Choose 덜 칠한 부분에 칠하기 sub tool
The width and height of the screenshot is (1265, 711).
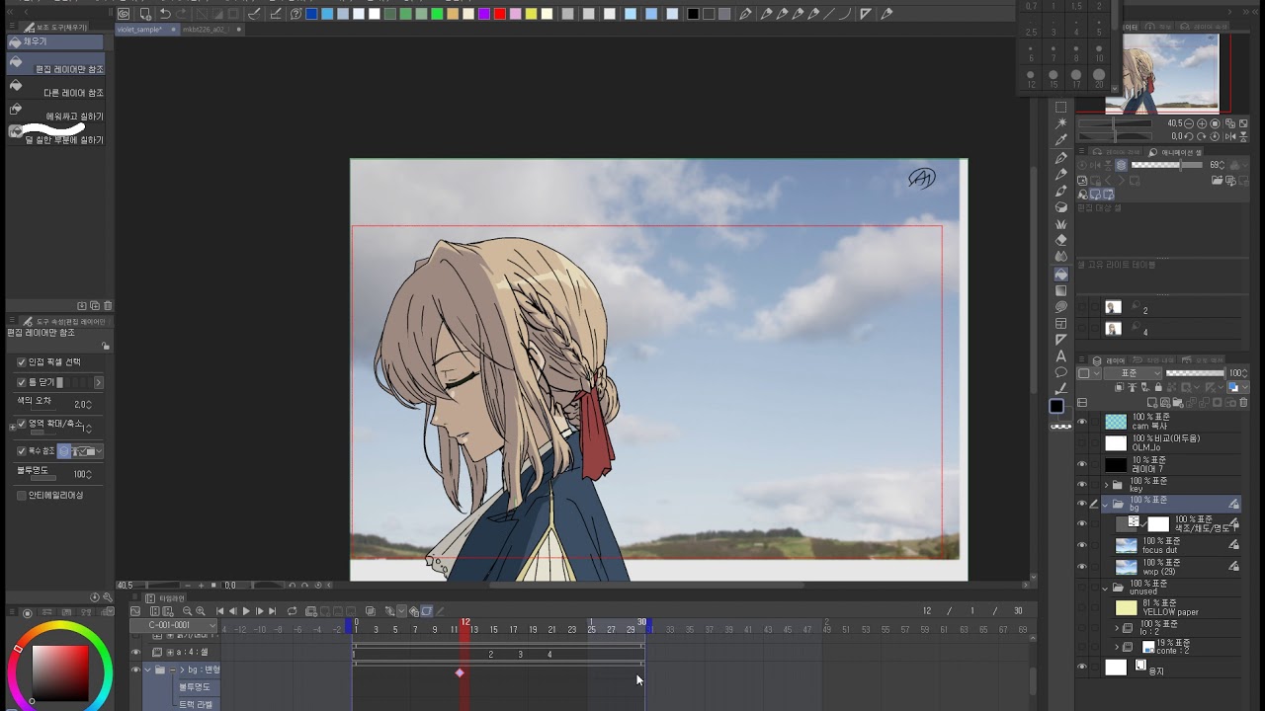click(x=55, y=136)
